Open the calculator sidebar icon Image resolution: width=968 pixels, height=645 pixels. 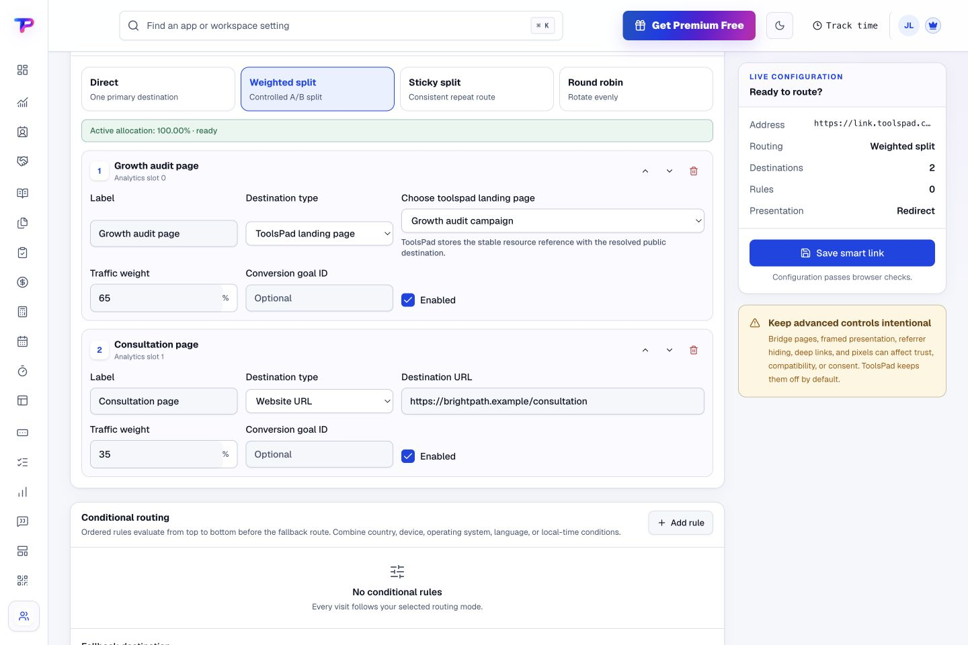coord(22,312)
